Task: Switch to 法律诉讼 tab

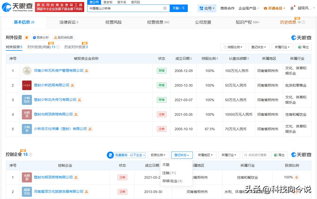Action: click(69, 22)
